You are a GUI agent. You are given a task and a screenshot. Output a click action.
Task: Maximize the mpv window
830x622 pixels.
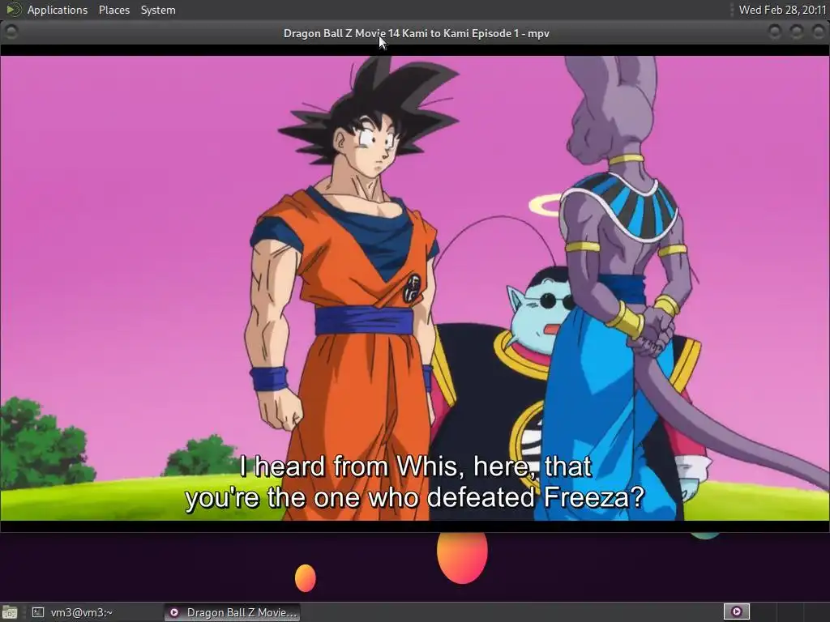(796, 32)
